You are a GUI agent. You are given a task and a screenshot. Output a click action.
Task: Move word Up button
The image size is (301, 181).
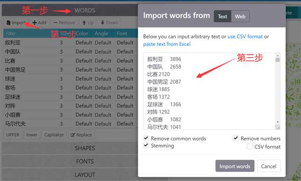pos(88,23)
